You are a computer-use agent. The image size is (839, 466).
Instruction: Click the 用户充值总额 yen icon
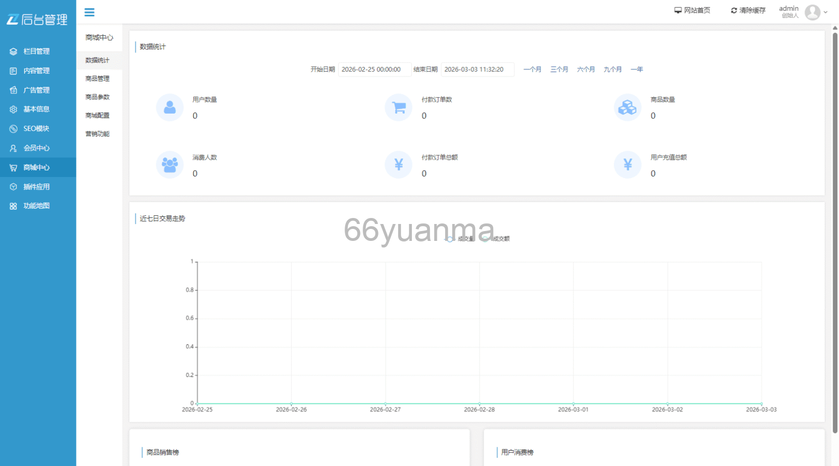click(628, 164)
